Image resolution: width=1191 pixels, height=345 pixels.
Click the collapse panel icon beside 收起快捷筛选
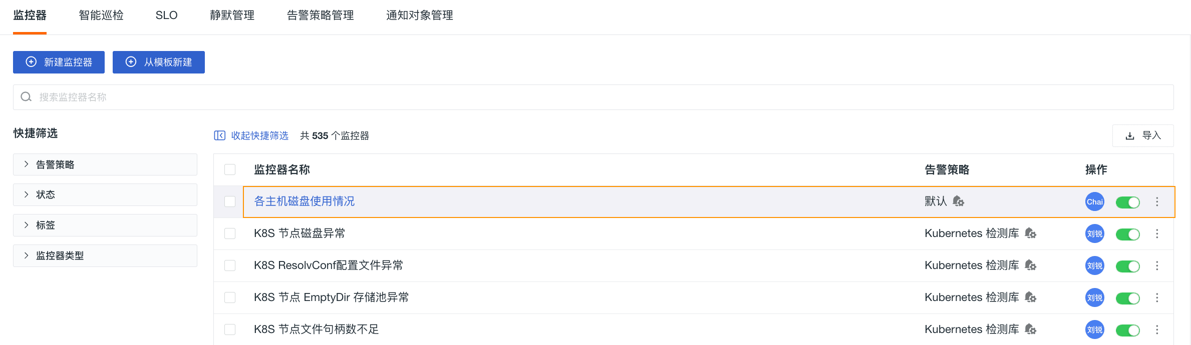click(x=219, y=135)
